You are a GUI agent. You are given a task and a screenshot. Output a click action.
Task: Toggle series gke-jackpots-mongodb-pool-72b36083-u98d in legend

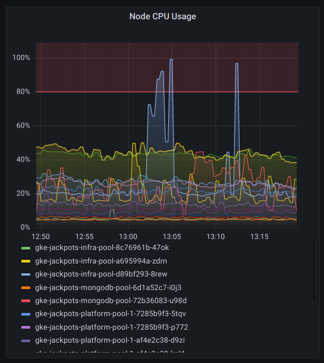111,301
